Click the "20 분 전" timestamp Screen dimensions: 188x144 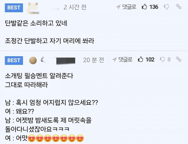click(93, 60)
